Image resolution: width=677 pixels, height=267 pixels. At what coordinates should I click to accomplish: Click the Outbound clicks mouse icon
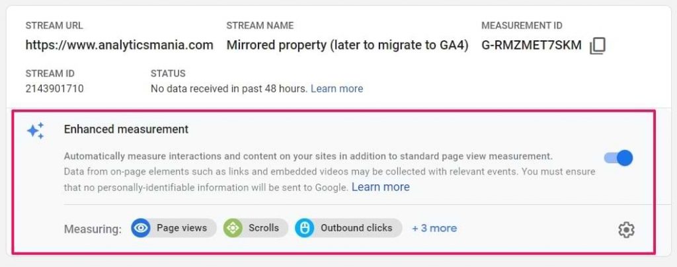(x=305, y=228)
